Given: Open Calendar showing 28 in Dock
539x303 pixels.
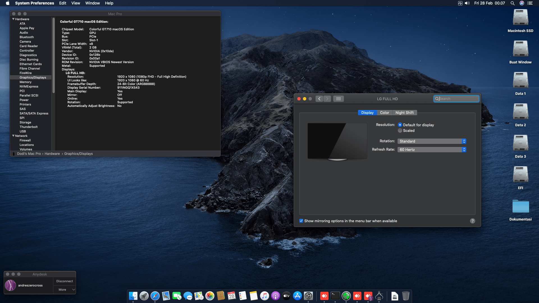Looking at the screenshot, I should tap(232, 296).
